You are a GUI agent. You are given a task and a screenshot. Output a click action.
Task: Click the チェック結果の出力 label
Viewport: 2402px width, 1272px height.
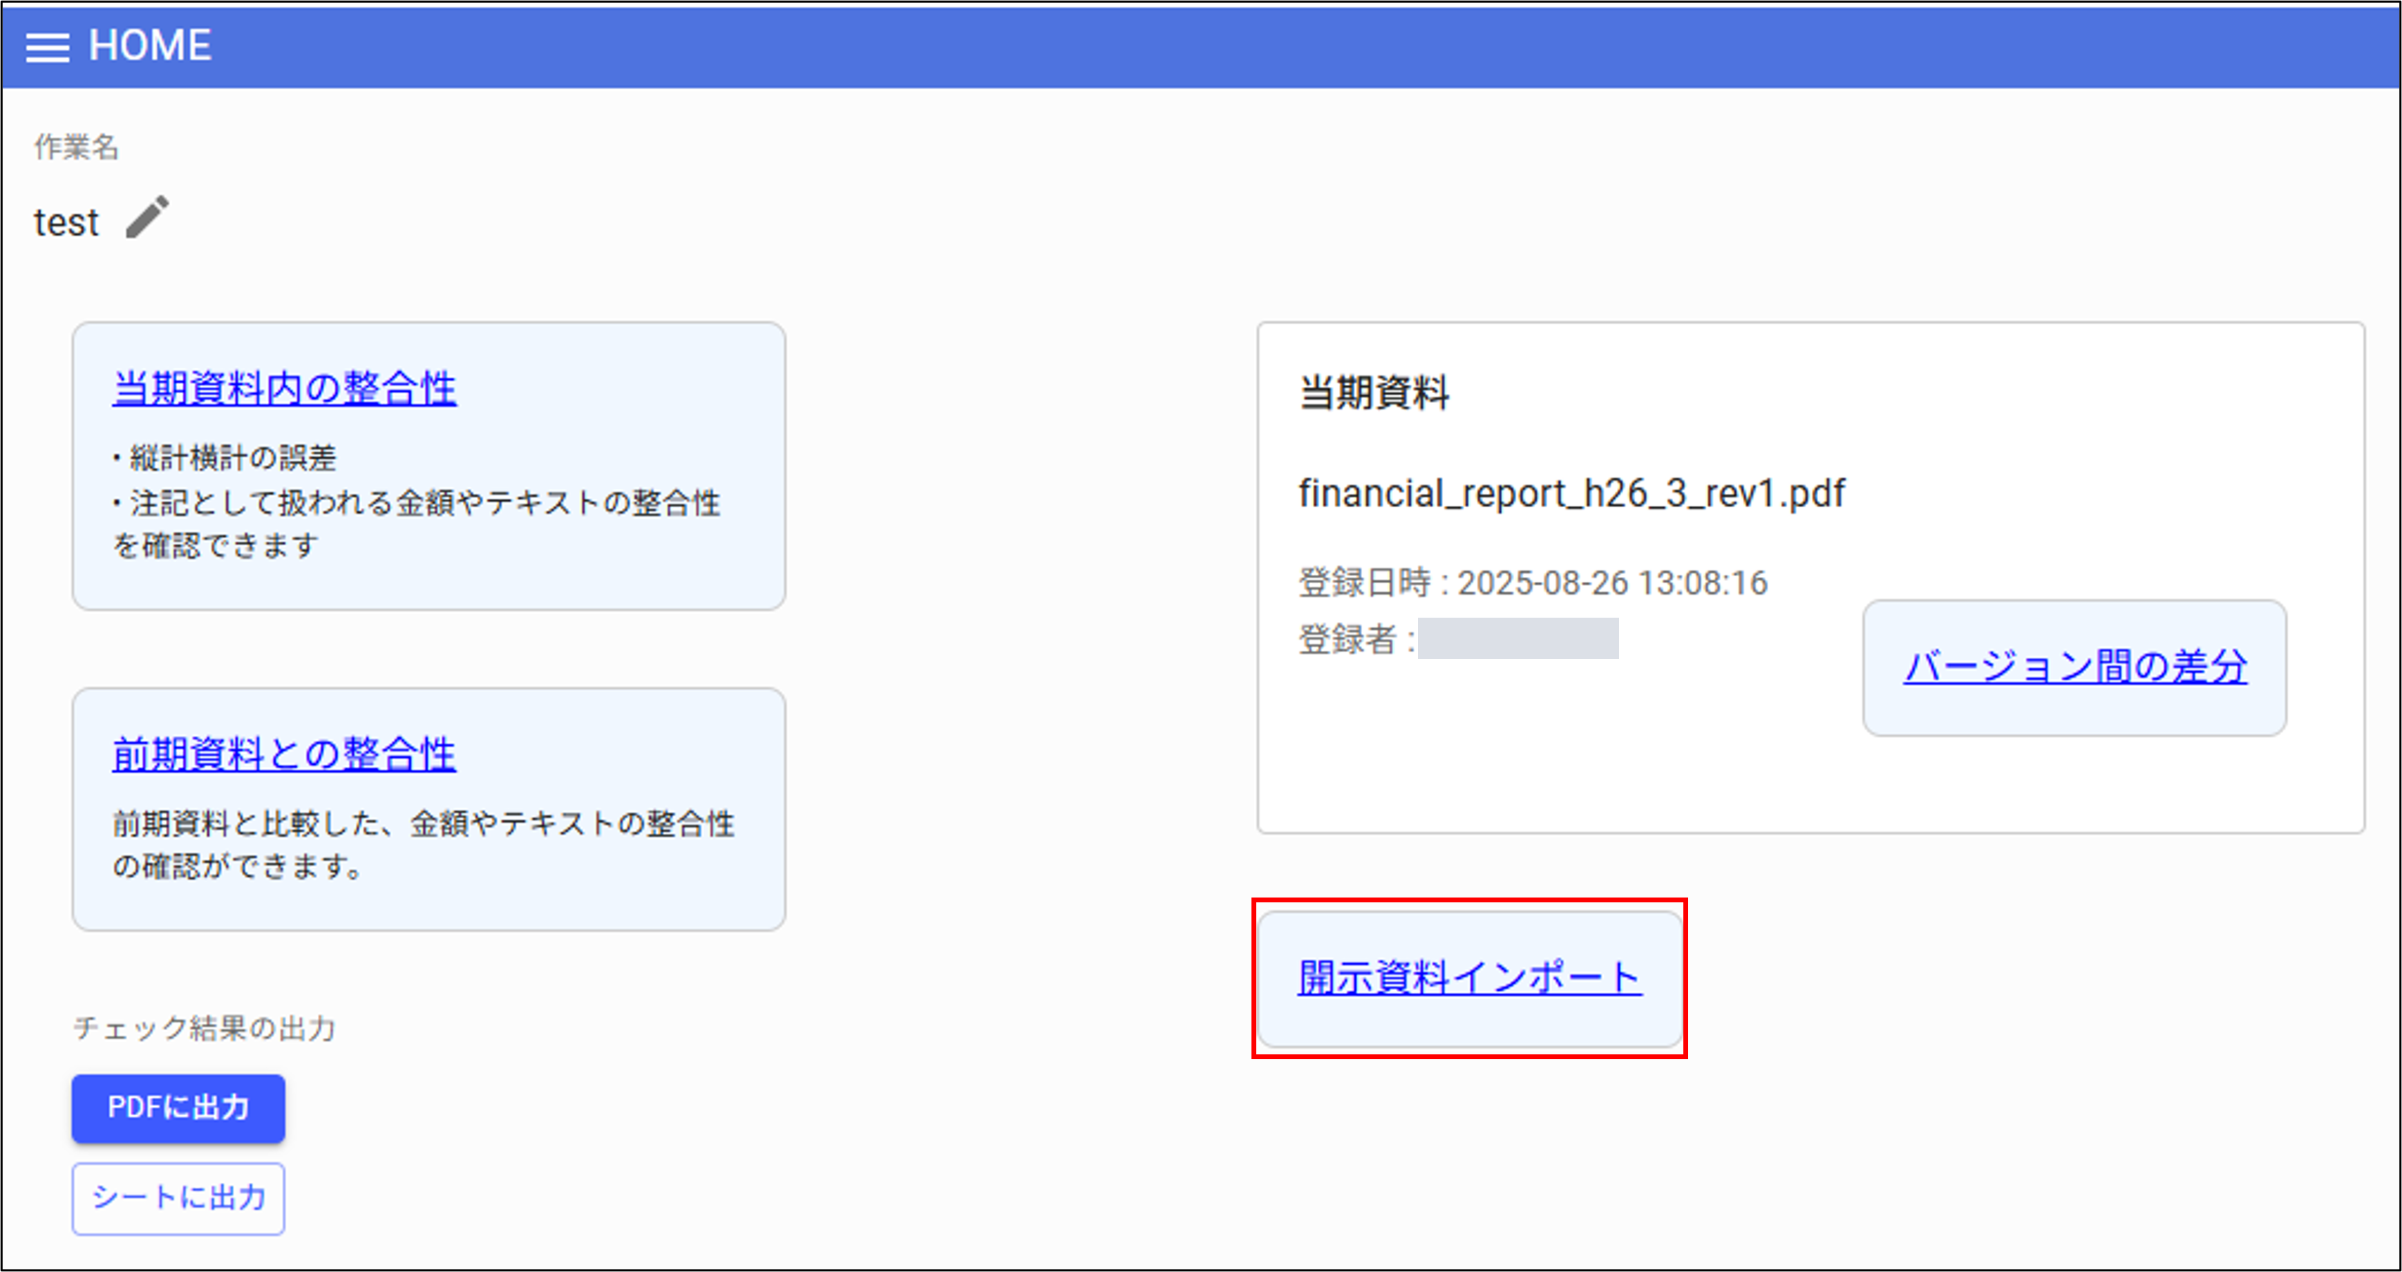coord(205,1027)
